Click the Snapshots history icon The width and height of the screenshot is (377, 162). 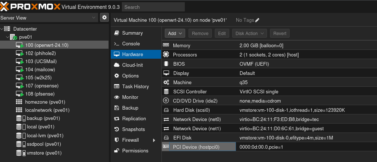pyautogui.click(x=117, y=129)
